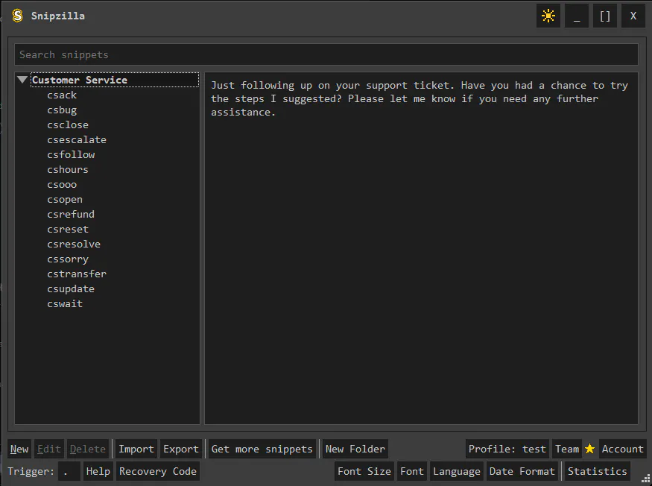Click the Snipzilla logo icon
Viewport: 652px width, 486px height.
(x=17, y=16)
